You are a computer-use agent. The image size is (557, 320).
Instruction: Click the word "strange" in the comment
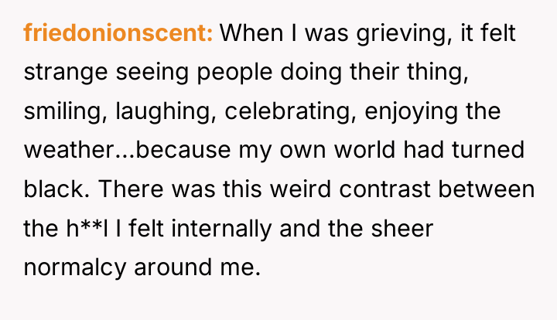click(x=66, y=73)
